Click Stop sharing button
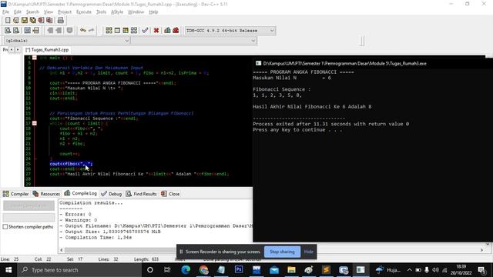 pos(282,252)
